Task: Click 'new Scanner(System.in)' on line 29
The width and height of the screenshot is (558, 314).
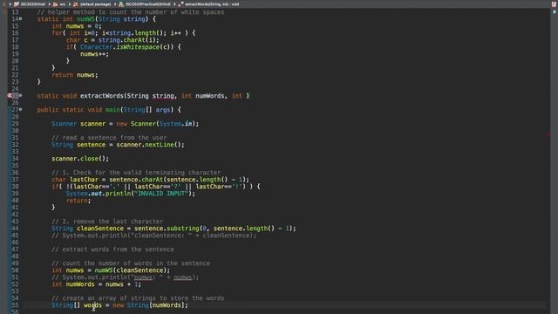Action: click(155, 124)
